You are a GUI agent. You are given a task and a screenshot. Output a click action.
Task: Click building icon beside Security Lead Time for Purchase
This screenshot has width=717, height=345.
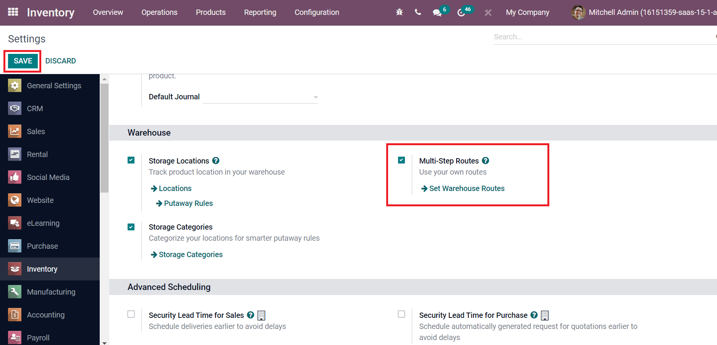(x=545, y=315)
